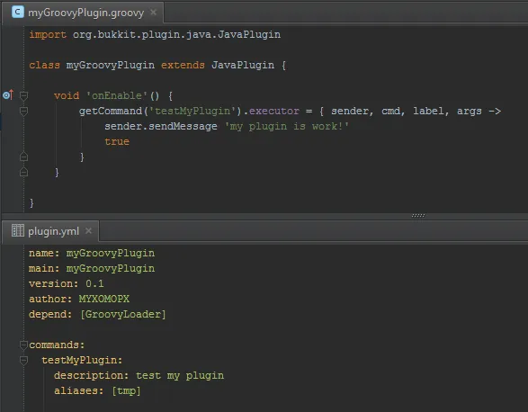This screenshot has width=528, height=412.
Task: Collapse the testMyPlugin yaml block
Action: pyautogui.click(x=23, y=360)
